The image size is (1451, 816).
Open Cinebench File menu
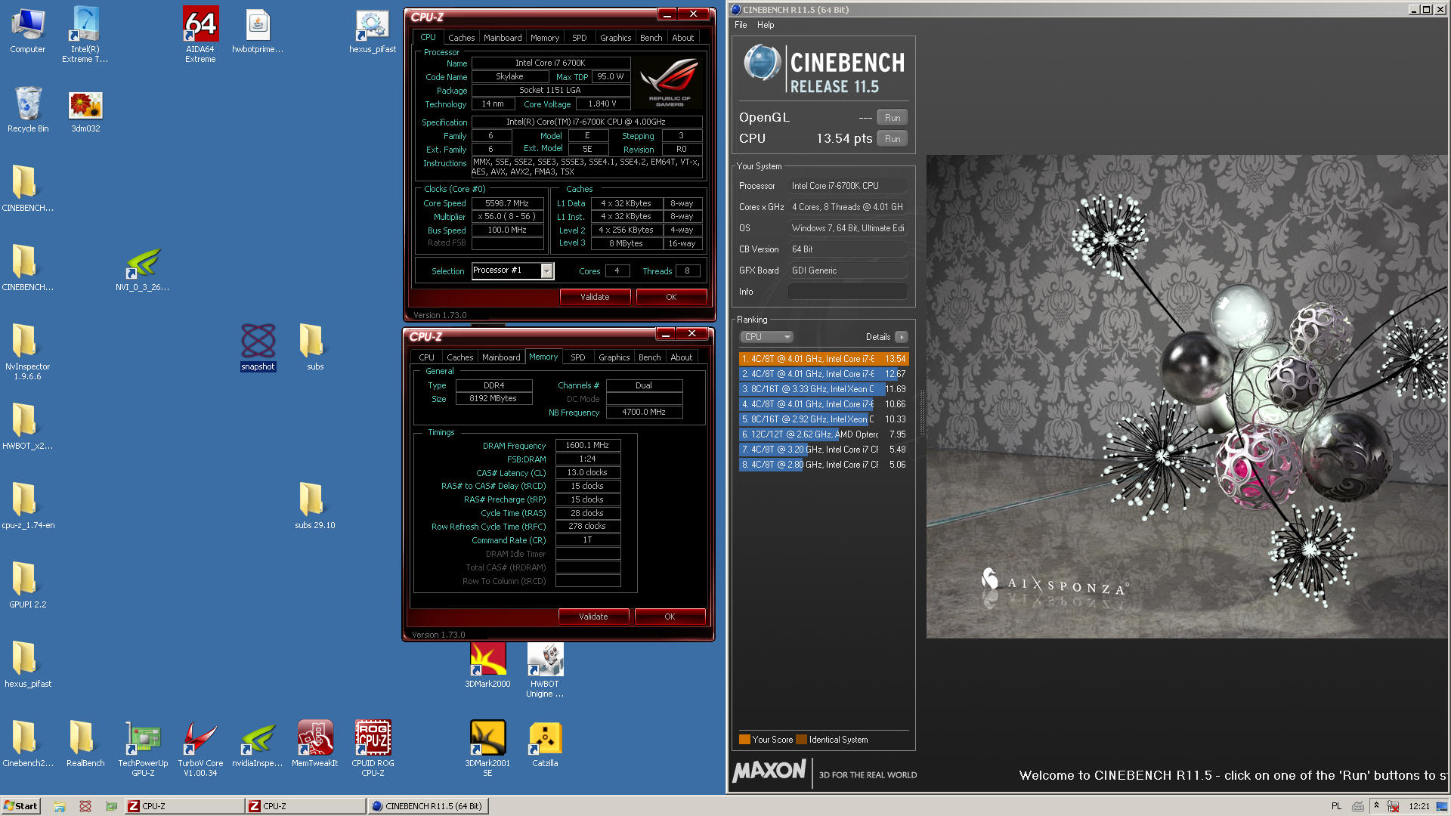tap(741, 25)
